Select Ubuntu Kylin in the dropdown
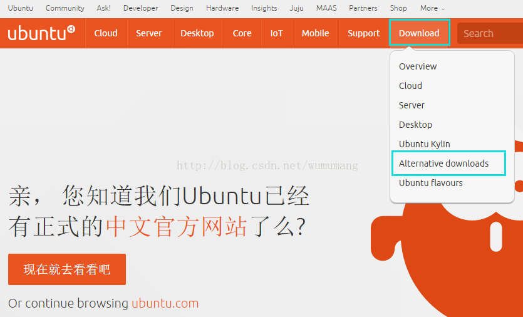This screenshot has width=523, height=317. 425,144
